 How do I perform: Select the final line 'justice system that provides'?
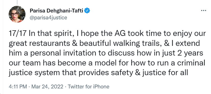tap(98, 73)
